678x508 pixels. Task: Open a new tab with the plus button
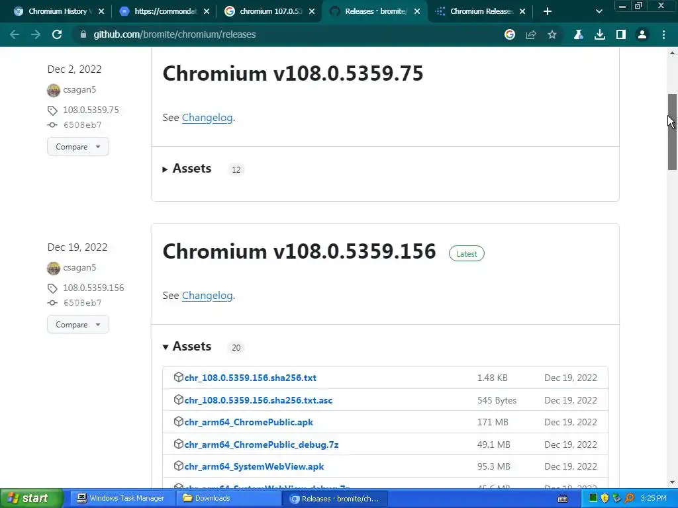[x=548, y=11]
